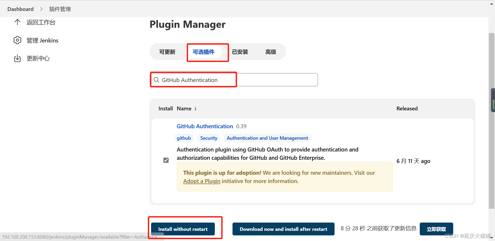
Task: Click the Install column header
Action: 166,108
